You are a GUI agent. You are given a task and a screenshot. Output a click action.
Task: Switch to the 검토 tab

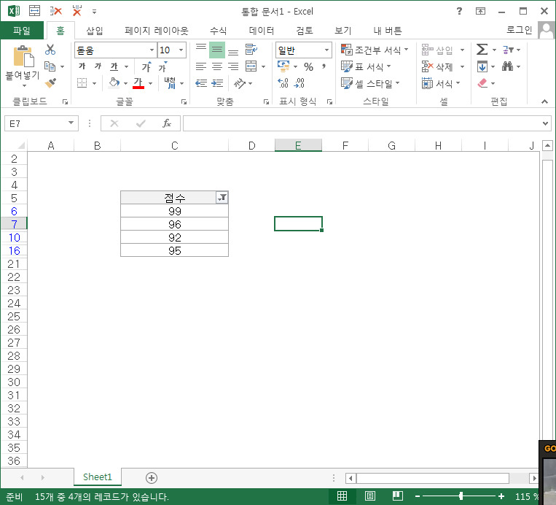[x=305, y=31]
